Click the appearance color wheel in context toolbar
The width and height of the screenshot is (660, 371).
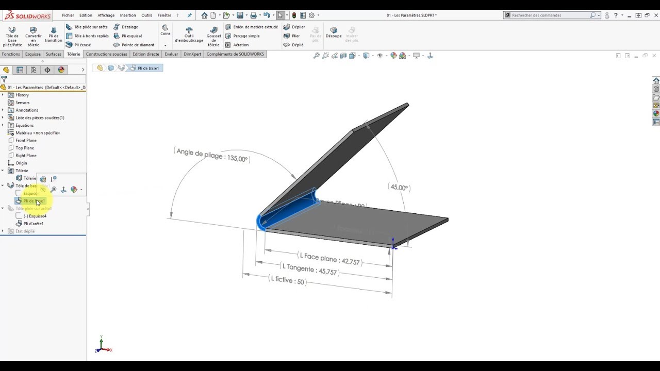point(74,190)
